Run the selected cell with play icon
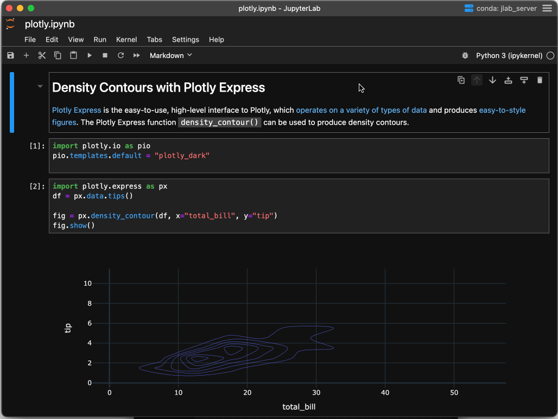The width and height of the screenshot is (558, 419). 90,55
